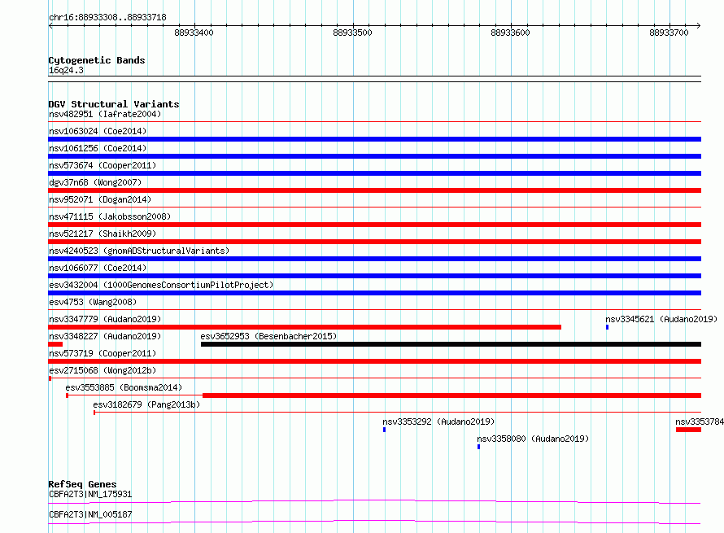Click the thick red bar under esv3553885 (Boomsma2014)
This screenshot has height=533, width=724.
[x=452, y=395]
